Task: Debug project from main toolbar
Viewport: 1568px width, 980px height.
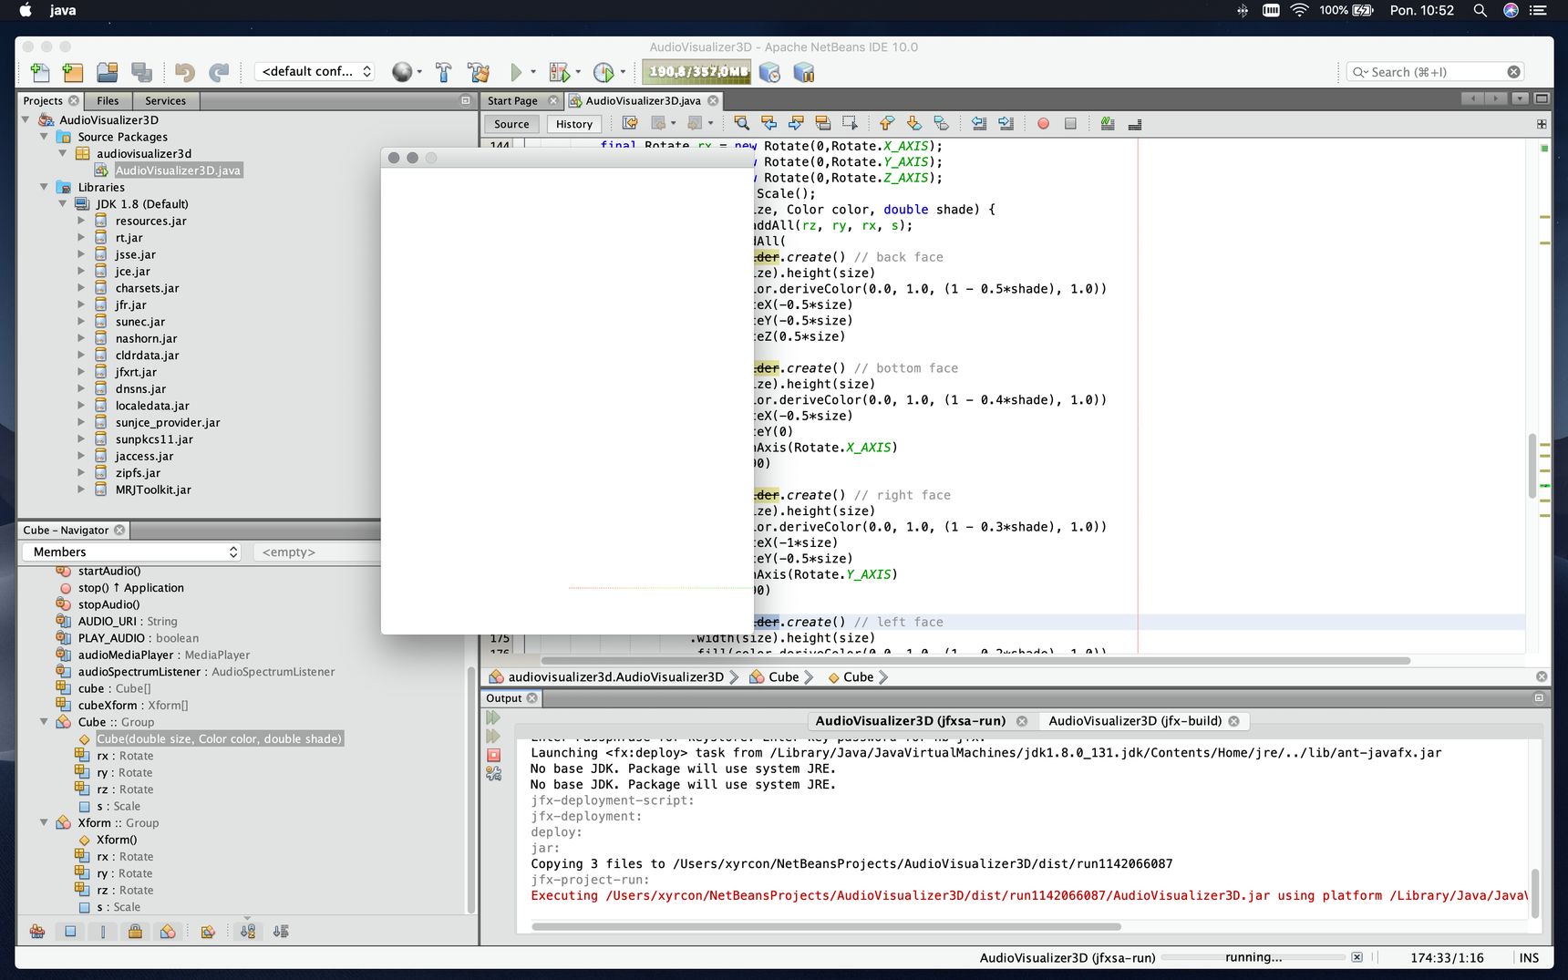Action: [x=559, y=72]
